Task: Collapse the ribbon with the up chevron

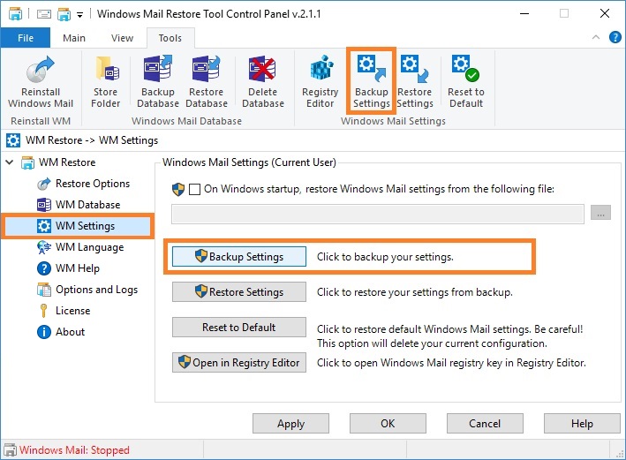Action: point(596,38)
